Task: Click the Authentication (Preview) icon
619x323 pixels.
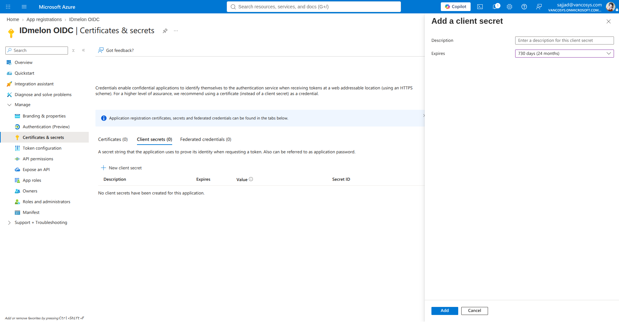Action: click(x=17, y=127)
